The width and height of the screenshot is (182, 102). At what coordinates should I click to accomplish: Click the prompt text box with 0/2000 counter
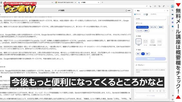(x=150, y=18)
